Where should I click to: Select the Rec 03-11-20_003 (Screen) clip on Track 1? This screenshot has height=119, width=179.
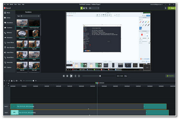pyautogui.click(x=89, y=112)
